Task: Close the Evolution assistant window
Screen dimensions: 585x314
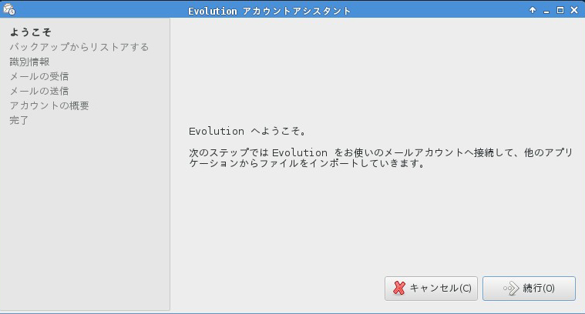Action: point(574,10)
